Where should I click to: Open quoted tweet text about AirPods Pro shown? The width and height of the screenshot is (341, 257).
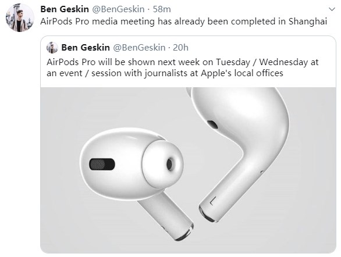183,67
